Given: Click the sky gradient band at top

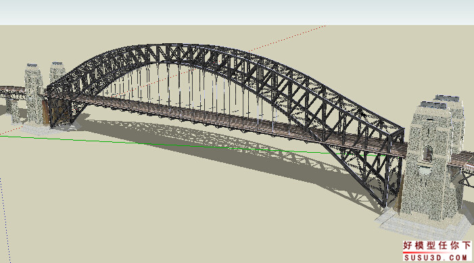Looking at the screenshot, I should 237,12.
